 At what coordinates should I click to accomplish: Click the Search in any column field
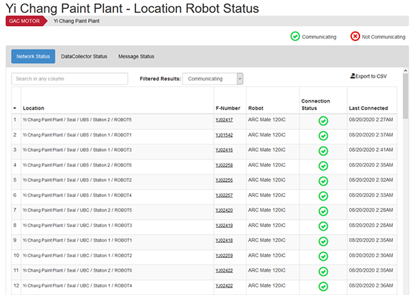click(x=70, y=79)
